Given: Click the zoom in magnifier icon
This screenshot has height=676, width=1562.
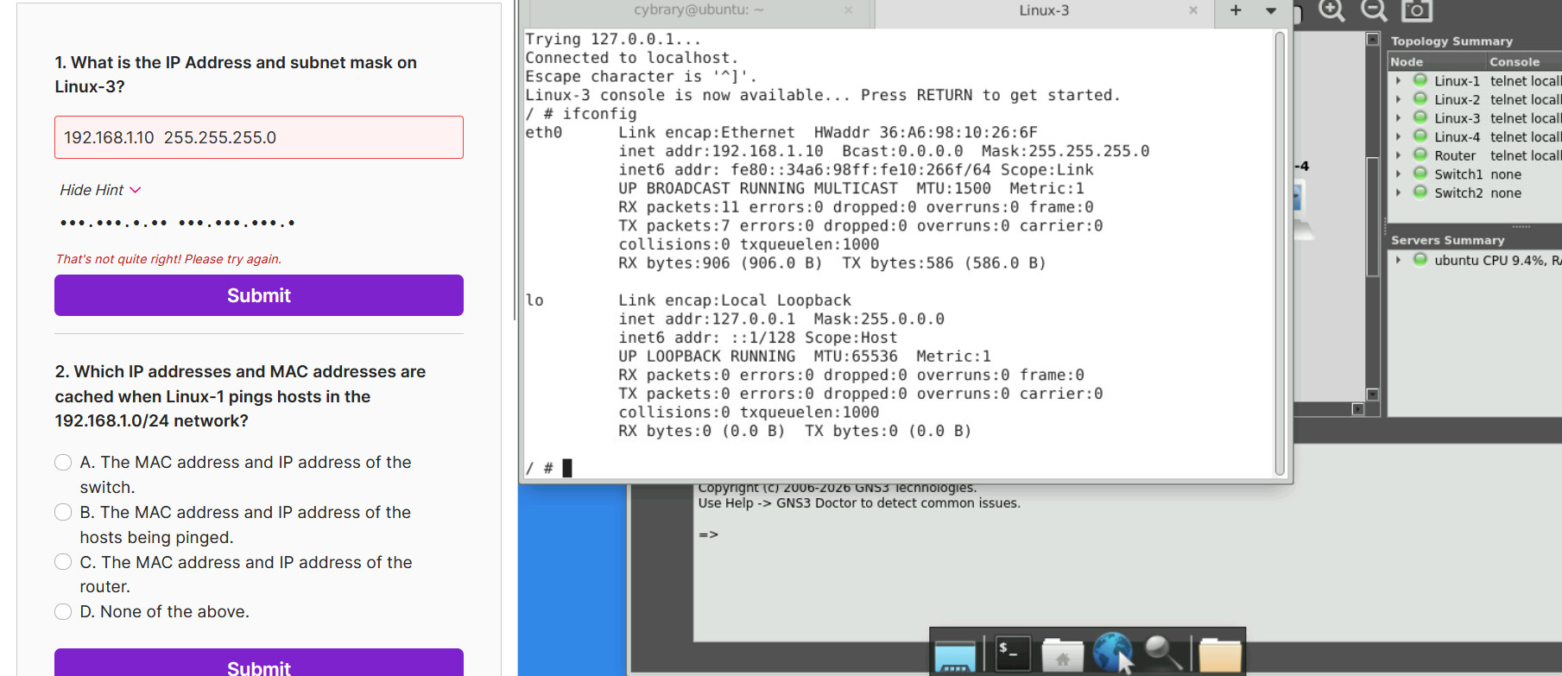Looking at the screenshot, I should tap(1331, 9).
